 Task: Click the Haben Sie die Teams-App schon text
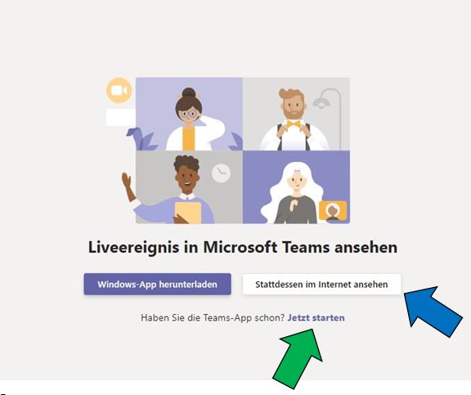click(213, 318)
